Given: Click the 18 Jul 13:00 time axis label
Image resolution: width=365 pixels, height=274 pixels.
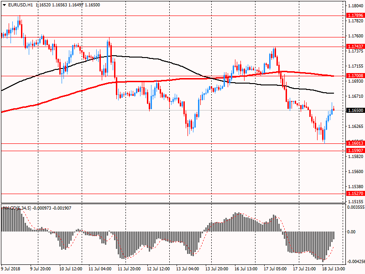Looking at the screenshot, I should [334, 269].
